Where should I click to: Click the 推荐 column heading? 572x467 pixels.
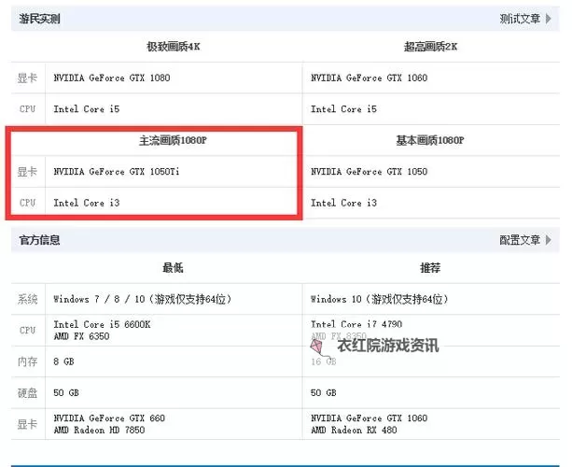pyautogui.click(x=430, y=268)
